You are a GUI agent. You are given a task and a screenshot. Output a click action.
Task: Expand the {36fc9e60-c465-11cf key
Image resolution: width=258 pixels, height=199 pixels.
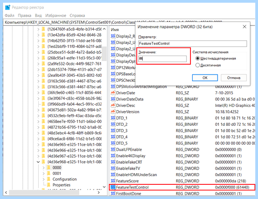pyautogui.click(x=38, y=93)
